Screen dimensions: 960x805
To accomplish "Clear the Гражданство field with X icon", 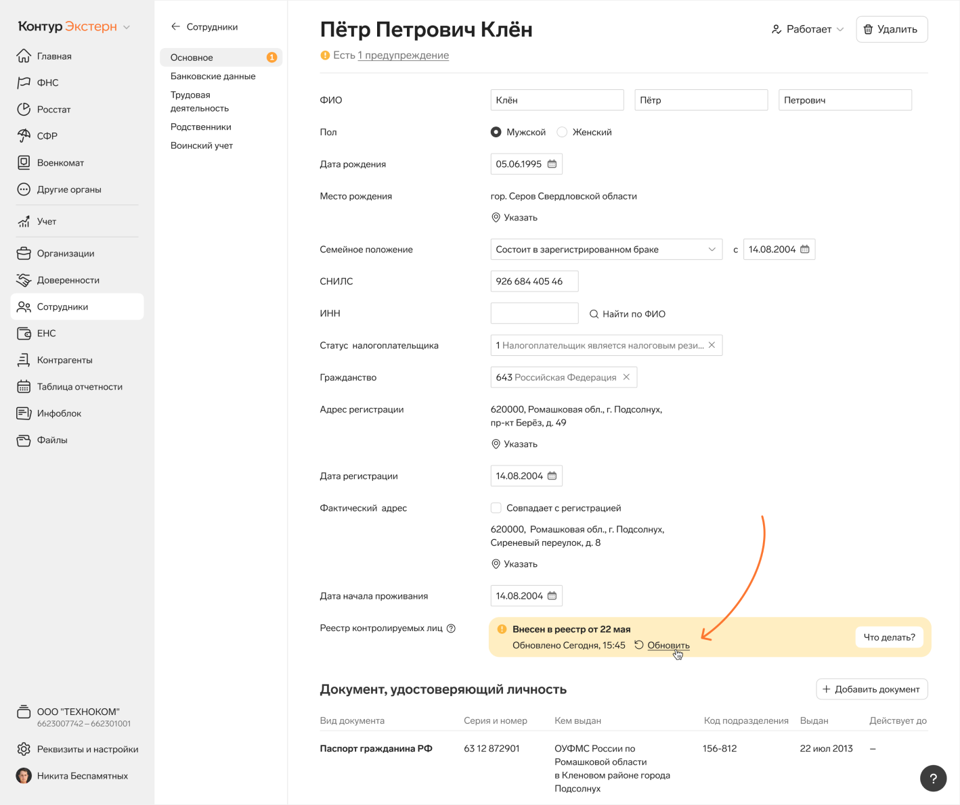I will tap(626, 377).
